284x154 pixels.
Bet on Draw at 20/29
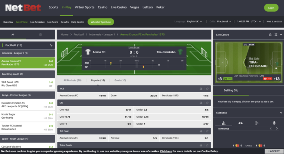point(134,96)
